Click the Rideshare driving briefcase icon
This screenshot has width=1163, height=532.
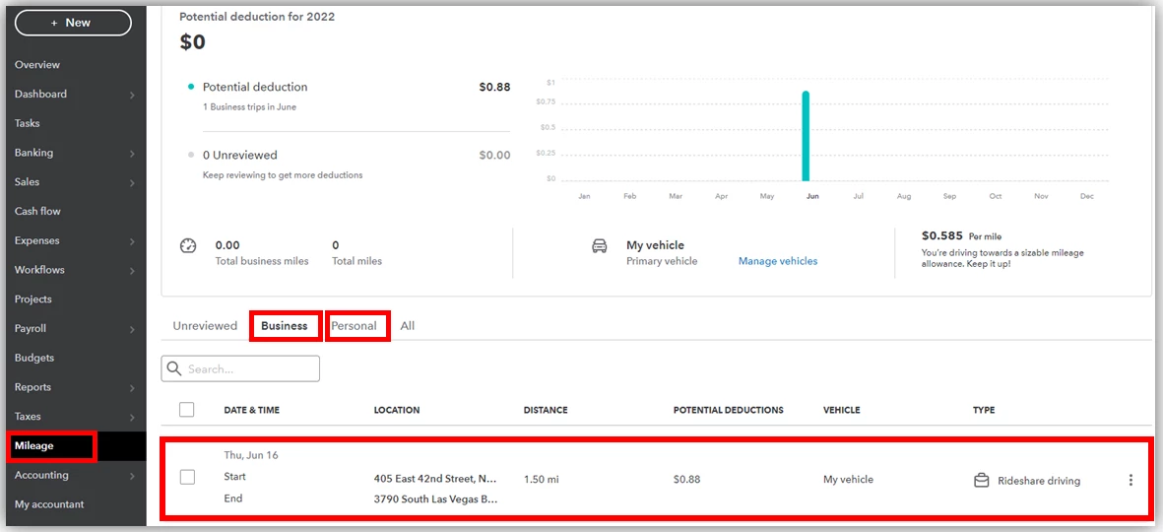[981, 480]
